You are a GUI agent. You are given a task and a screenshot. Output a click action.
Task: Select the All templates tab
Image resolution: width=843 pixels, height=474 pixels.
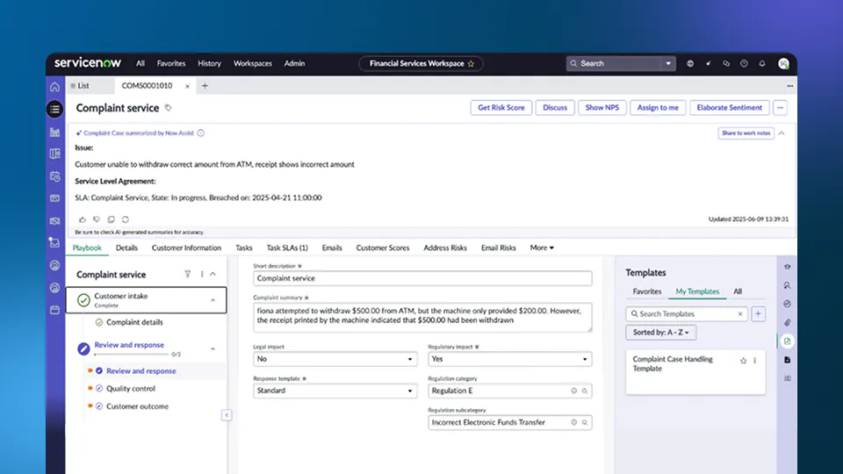(738, 291)
